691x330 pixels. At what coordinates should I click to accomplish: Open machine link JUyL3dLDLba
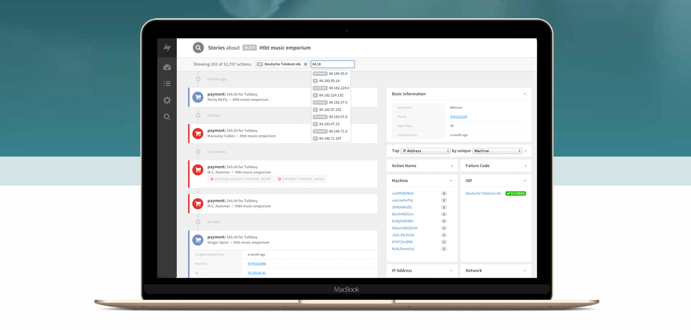(403, 235)
